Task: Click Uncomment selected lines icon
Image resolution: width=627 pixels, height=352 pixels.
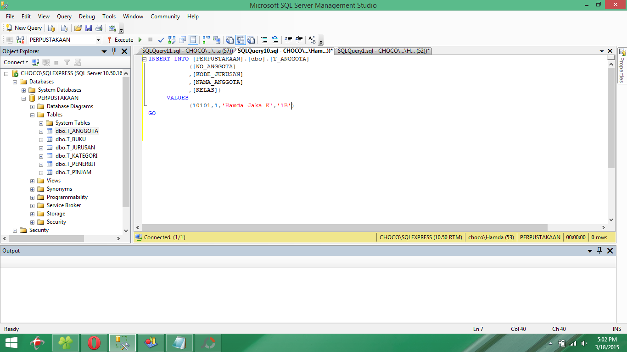Action: pyautogui.click(x=275, y=40)
